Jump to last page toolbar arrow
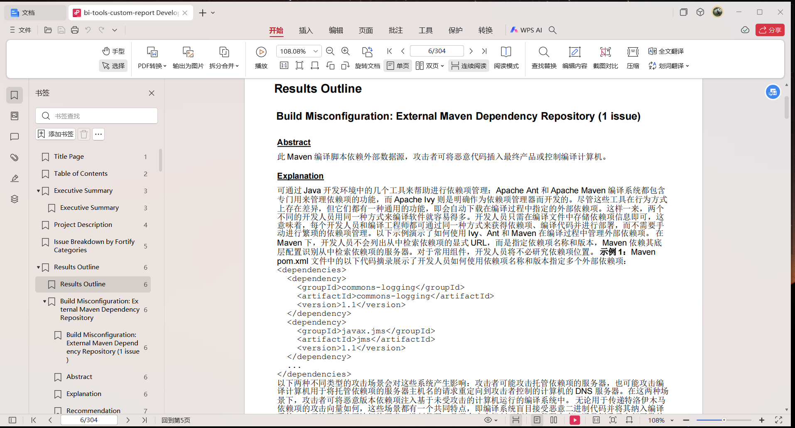 point(484,51)
